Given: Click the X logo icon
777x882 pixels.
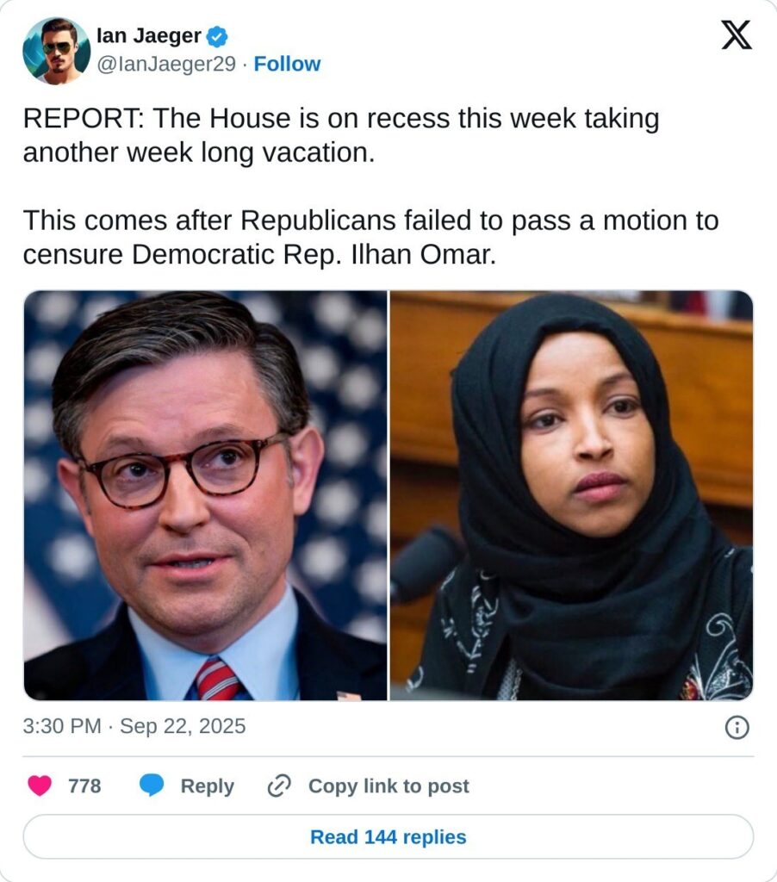Looking at the screenshot, I should coord(736,35).
